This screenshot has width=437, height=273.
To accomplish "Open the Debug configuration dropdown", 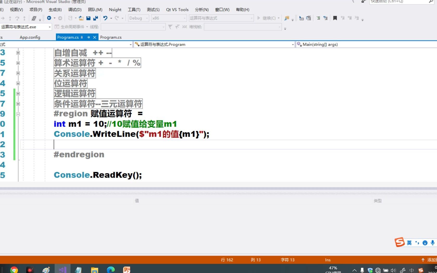I will (x=138, y=18).
